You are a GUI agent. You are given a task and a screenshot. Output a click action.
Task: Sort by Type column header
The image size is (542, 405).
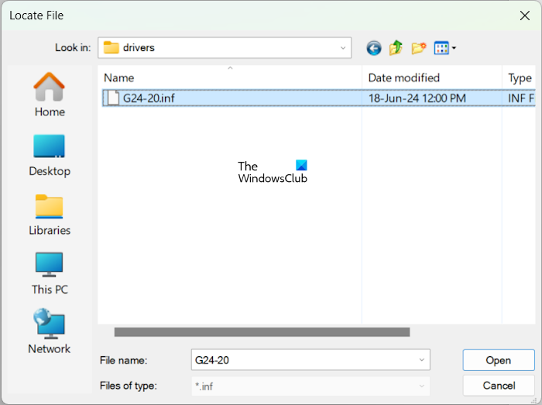coord(519,77)
